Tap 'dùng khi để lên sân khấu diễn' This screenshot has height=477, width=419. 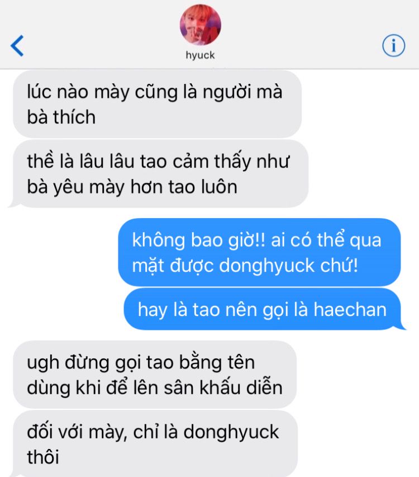(155, 388)
